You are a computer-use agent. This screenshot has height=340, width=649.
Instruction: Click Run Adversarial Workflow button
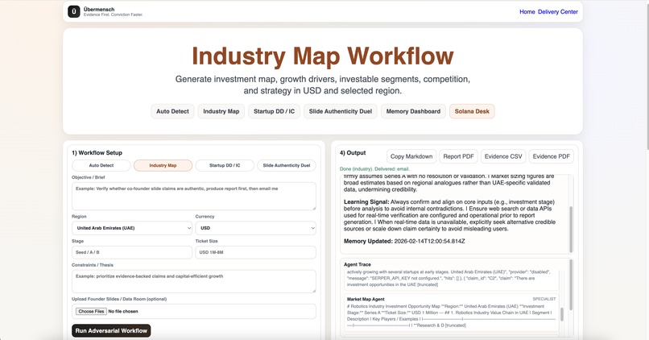111,330
